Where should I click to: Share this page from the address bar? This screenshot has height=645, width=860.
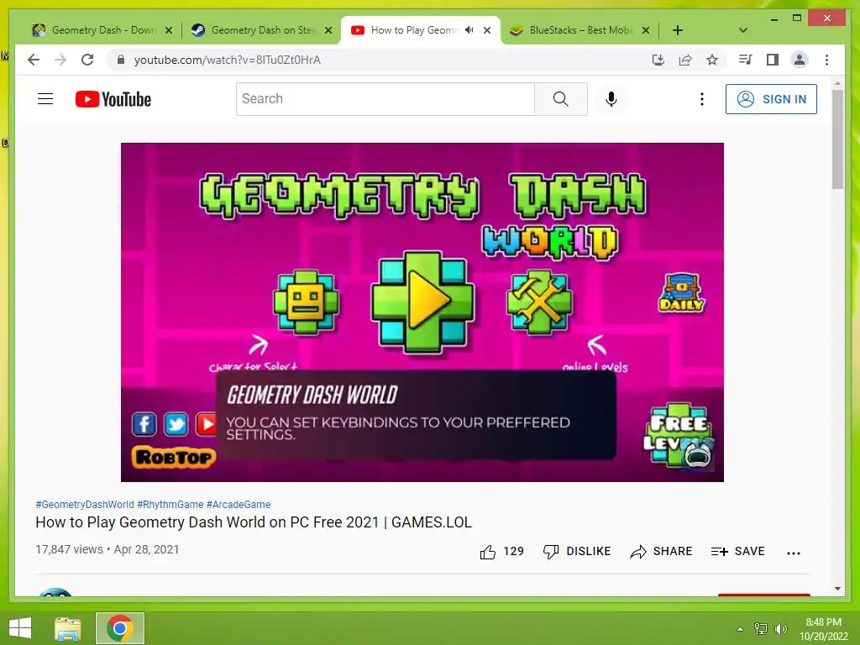pyautogui.click(x=685, y=60)
